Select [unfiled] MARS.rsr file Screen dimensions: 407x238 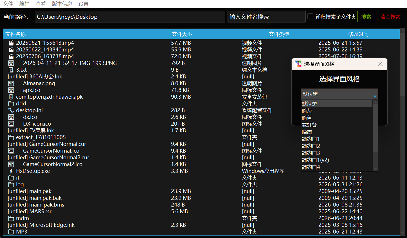point(30,212)
